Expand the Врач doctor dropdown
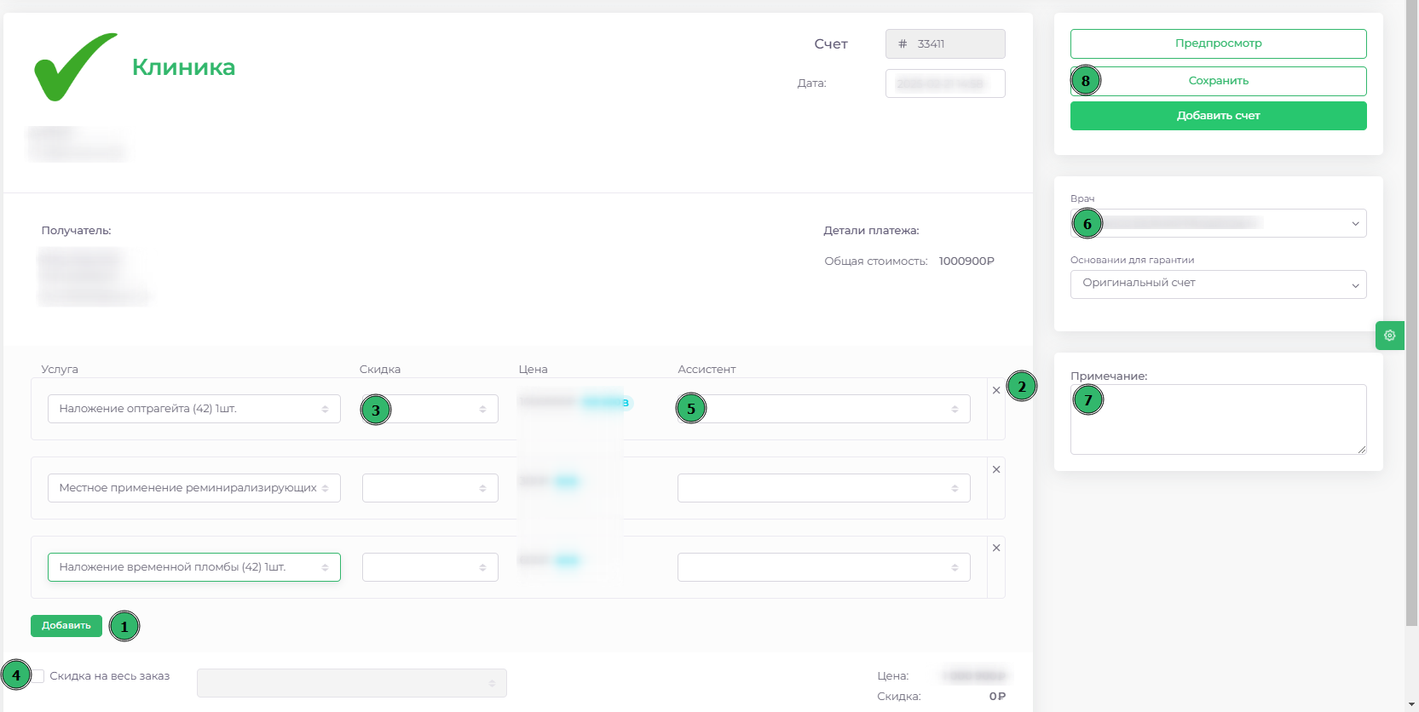 (x=1219, y=223)
